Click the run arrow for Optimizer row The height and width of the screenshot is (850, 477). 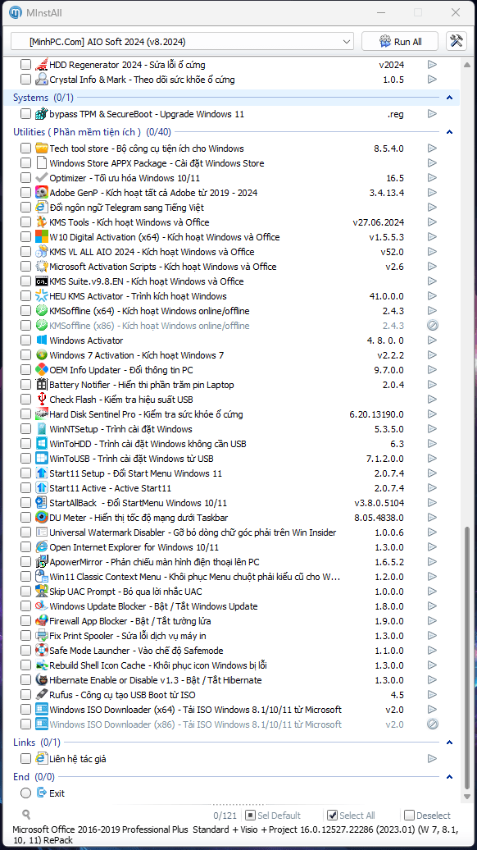point(432,178)
